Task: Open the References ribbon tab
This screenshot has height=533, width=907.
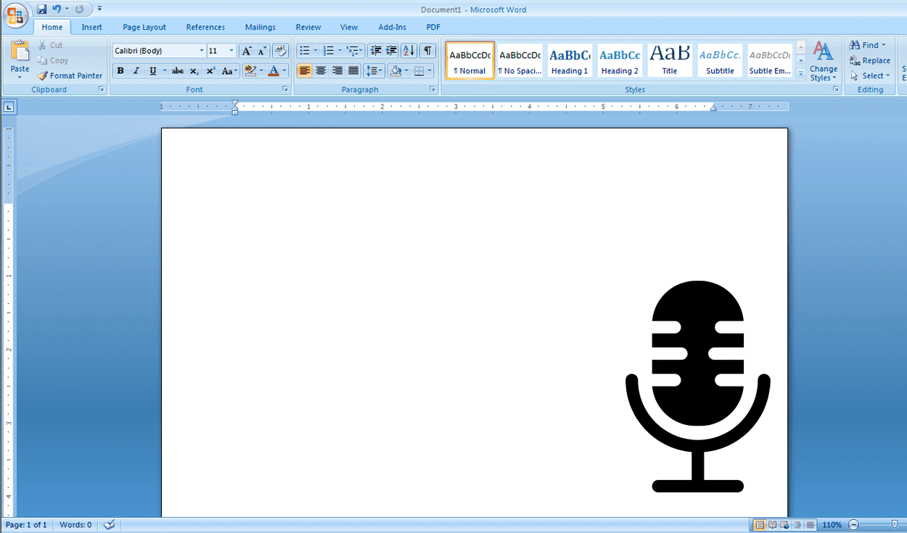Action: (205, 27)
